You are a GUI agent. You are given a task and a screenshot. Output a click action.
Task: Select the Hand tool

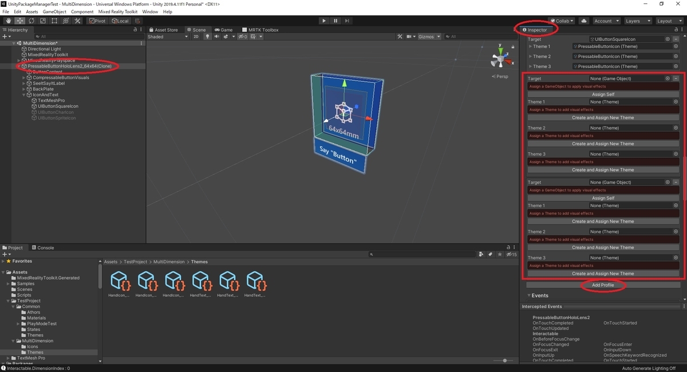9,21
